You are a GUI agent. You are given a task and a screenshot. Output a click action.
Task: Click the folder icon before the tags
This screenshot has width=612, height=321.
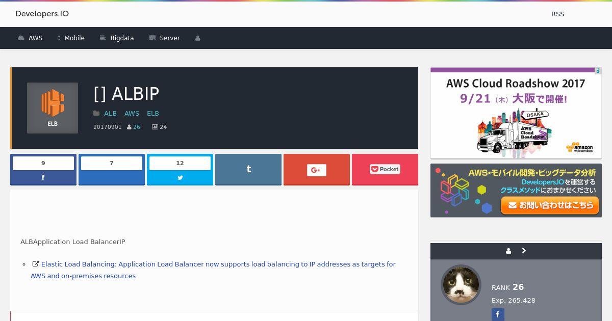(x=96, y=114)
